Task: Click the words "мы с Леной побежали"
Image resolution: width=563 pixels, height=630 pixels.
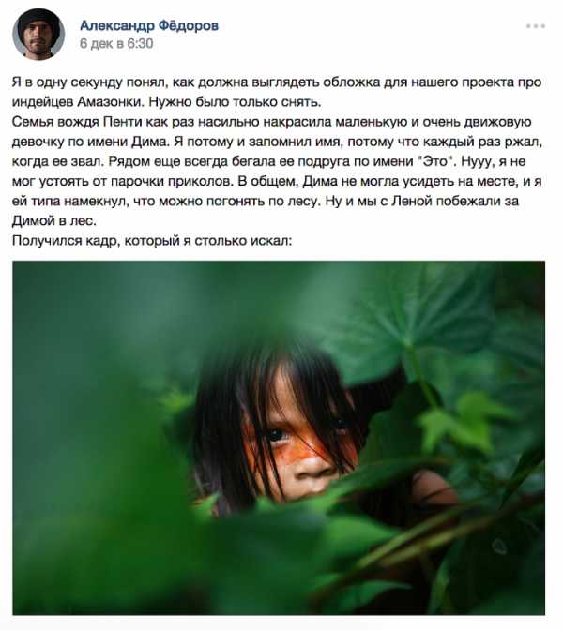Action: (x=422, y=201)
